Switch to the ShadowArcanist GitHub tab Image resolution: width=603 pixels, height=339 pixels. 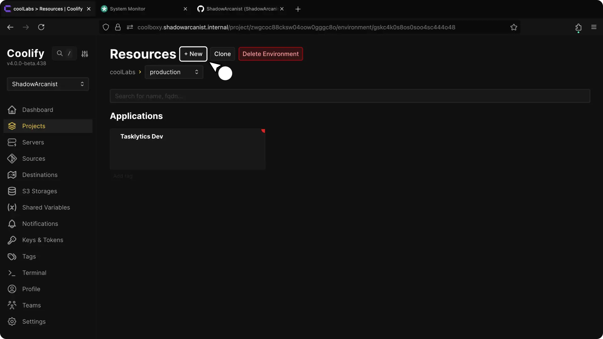pyautogui.click(x=239, y=9)
